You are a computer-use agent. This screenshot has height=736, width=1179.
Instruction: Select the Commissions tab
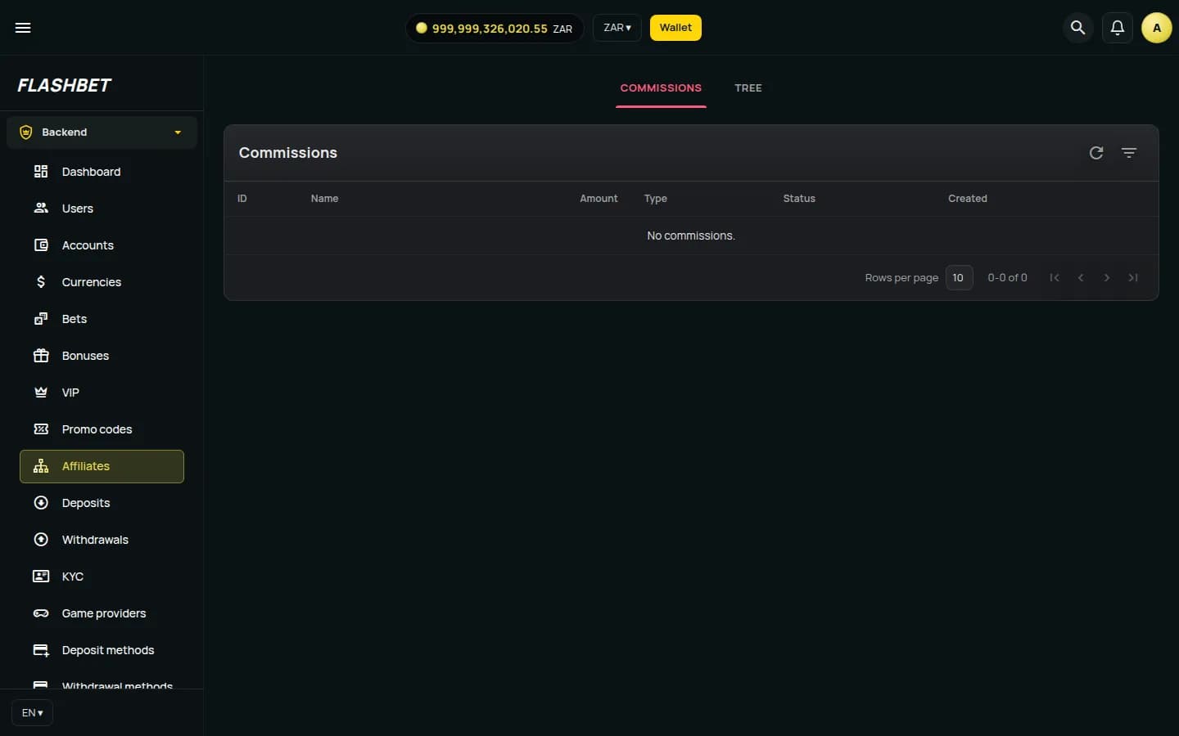coord(661,88)
